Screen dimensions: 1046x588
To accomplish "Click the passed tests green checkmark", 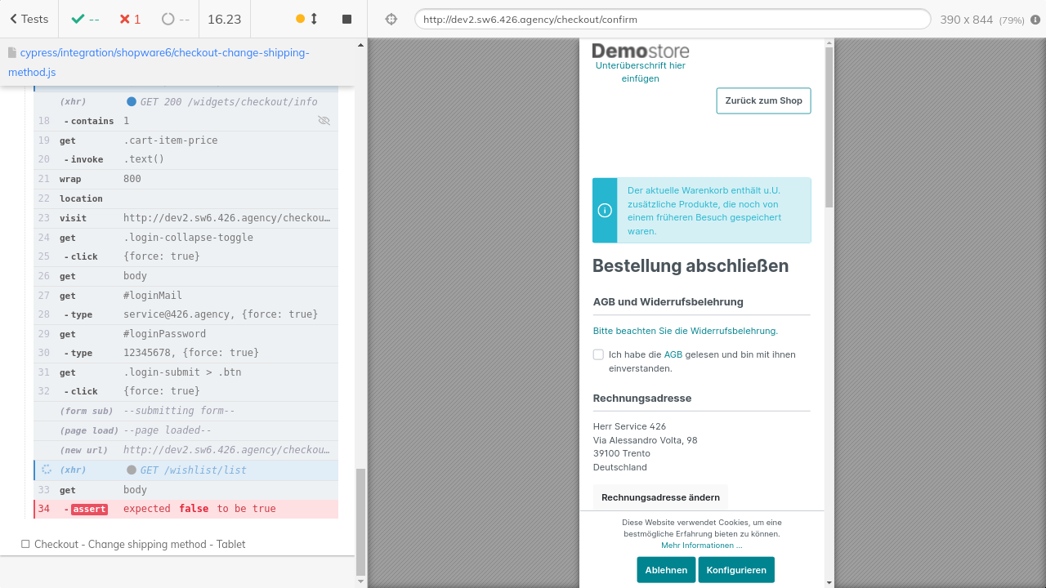I will tap(85, 19).
